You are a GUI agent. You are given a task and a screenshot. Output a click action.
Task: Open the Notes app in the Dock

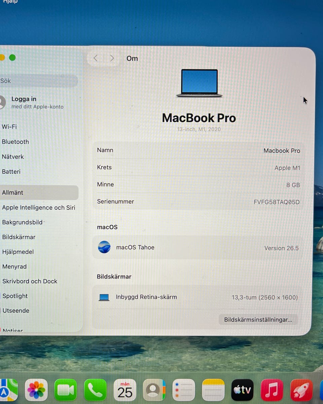(x=213, y=390)
